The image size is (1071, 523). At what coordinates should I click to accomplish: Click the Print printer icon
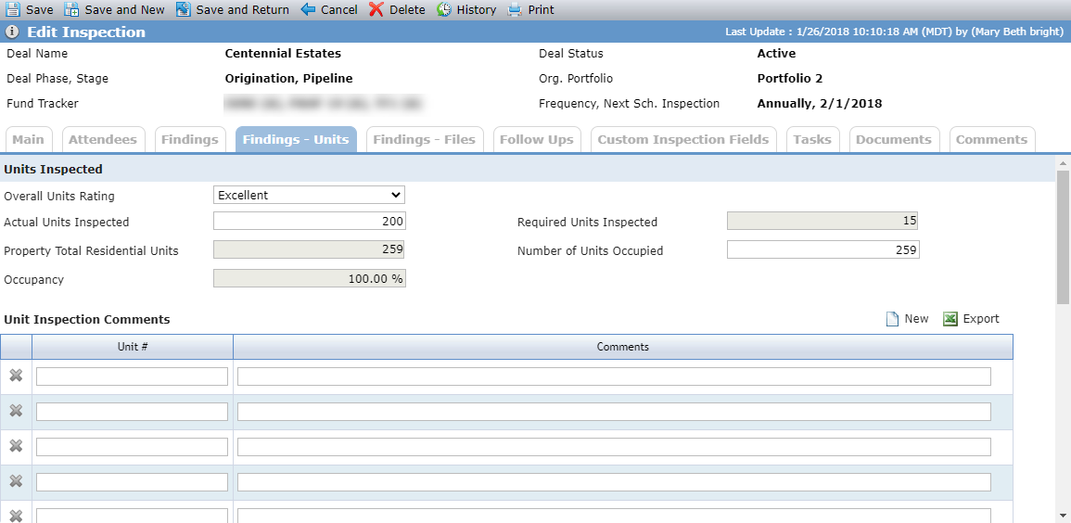click(x=515, y=9)
